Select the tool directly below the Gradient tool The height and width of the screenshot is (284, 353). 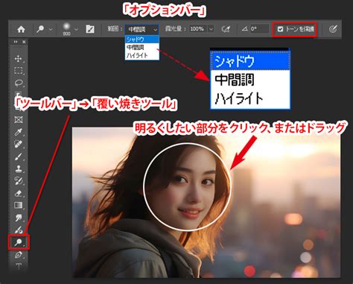(x=19, y=218)
